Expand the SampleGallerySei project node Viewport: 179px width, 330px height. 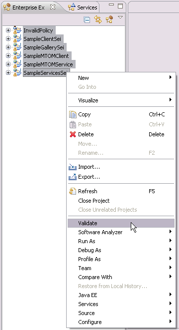coord(8,47)
